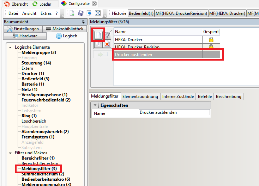Collapse the Eigenschaften section

click(x=95, y=105)
